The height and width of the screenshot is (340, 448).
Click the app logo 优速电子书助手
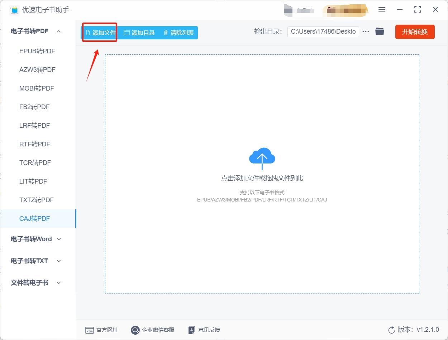click(15, 10)
